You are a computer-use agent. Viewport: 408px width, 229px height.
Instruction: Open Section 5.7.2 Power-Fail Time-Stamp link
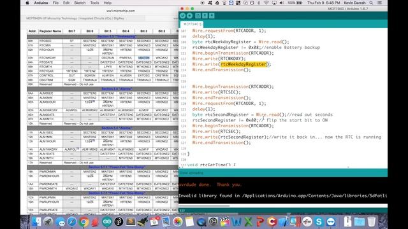point(117,193)
